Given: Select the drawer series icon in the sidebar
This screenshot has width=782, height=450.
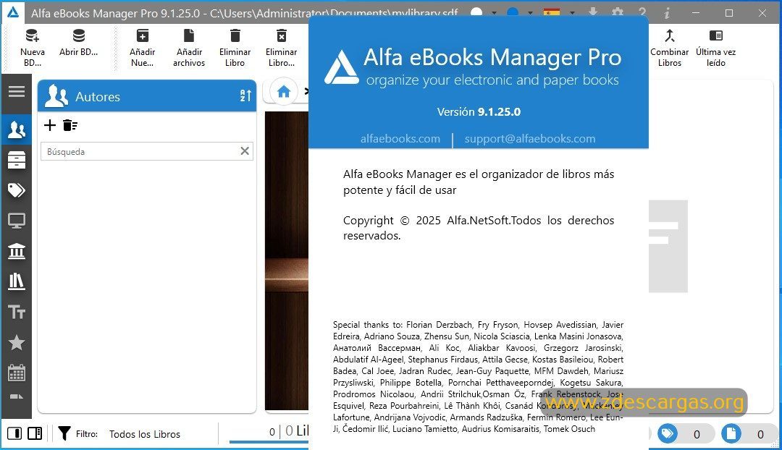Looking at the screenshot, I should point(17,161).
